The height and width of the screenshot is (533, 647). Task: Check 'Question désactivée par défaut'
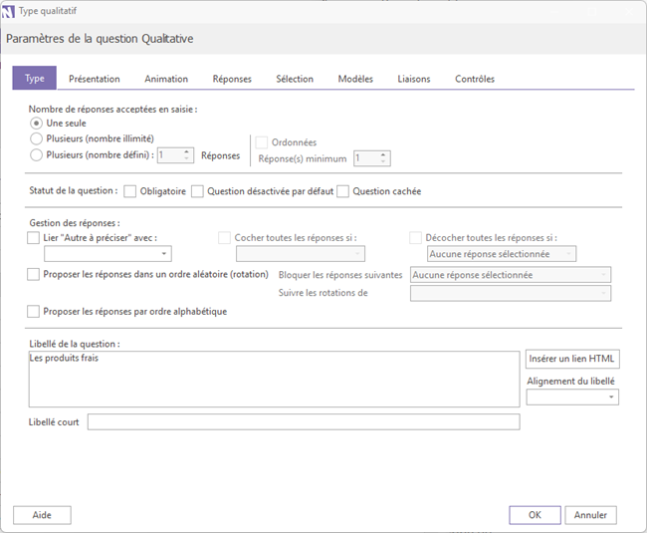pos(197,191)
